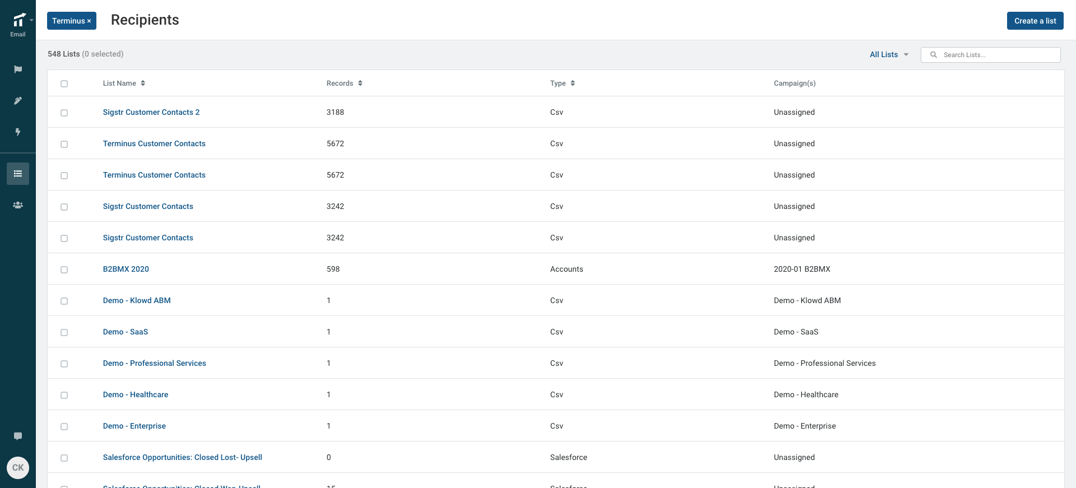
Task: Click the Create a list button
Action: point(1035,21)
